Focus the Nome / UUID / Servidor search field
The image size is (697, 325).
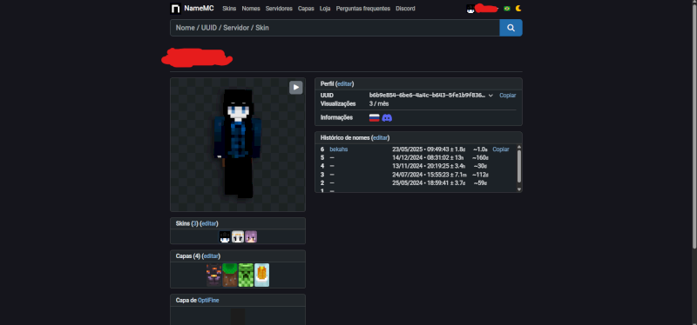tap(335, 28)
